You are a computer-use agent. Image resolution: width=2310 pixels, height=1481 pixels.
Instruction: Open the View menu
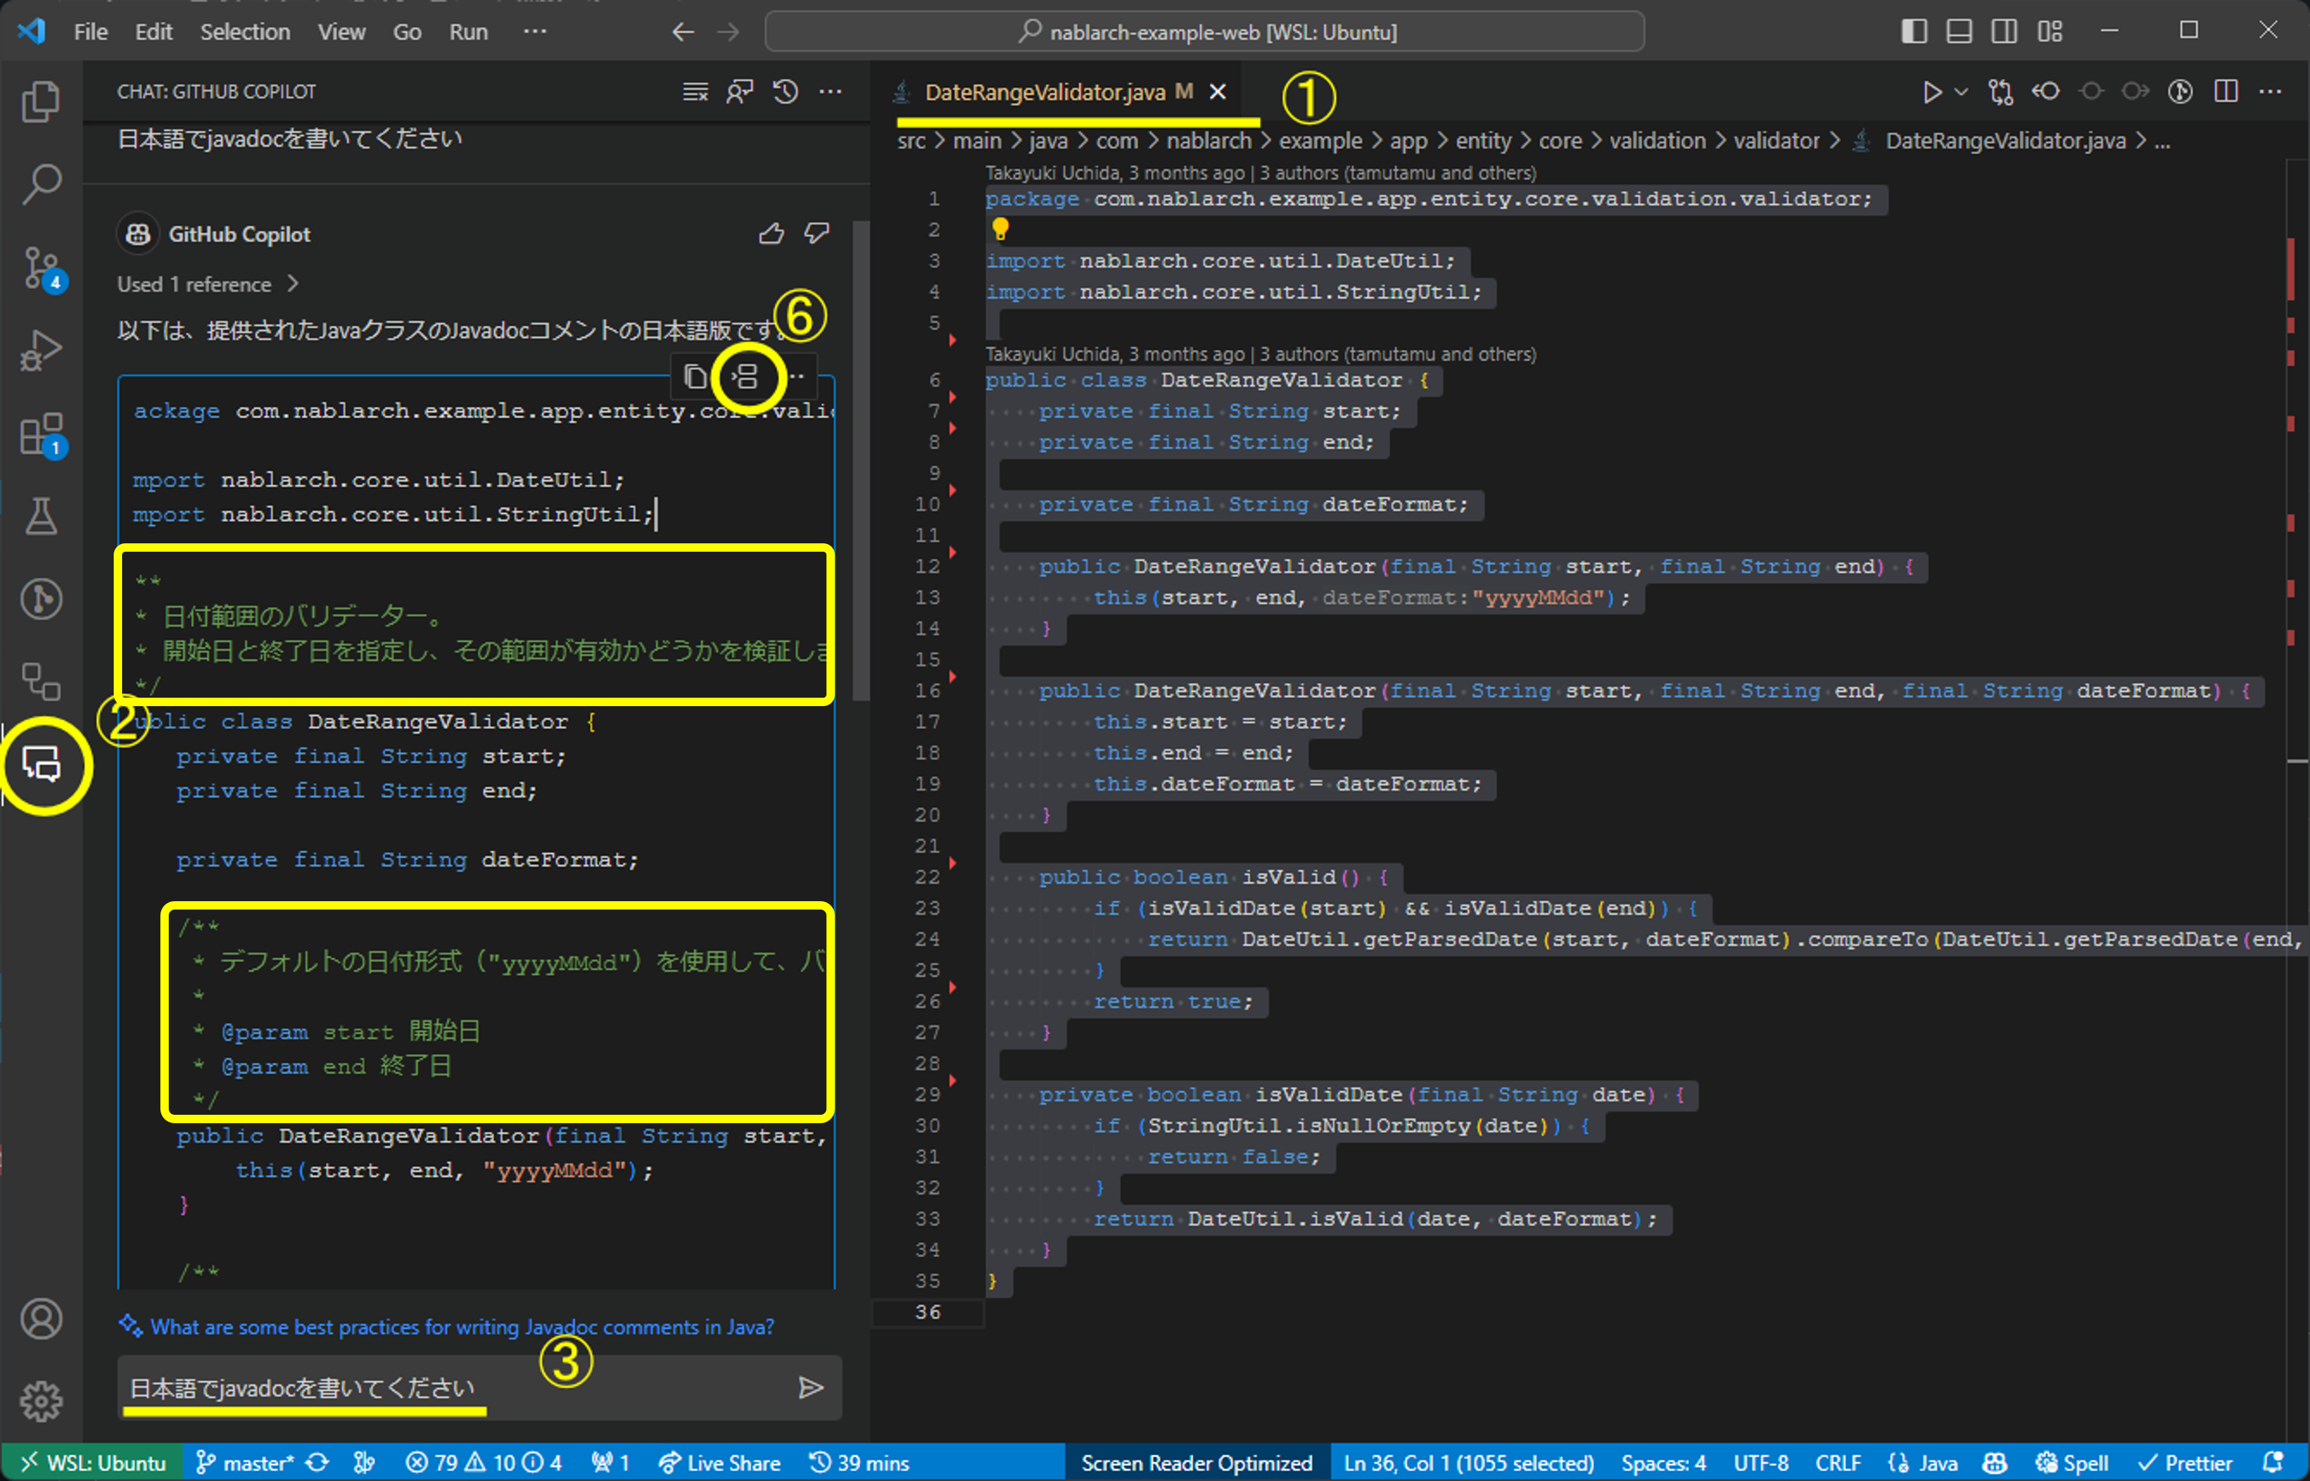(x=342, y=32)
